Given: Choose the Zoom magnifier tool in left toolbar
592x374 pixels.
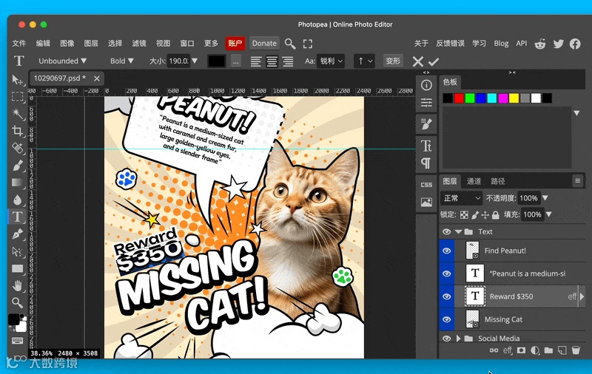Looking at the screenshot, I should click(18, 302).
